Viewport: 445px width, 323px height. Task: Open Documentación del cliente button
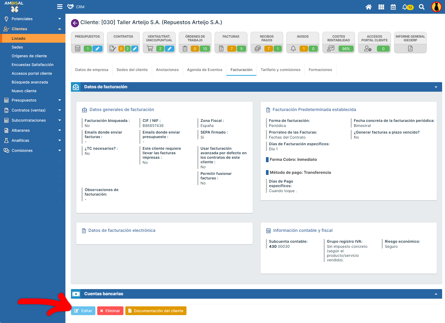pos(156,311)
